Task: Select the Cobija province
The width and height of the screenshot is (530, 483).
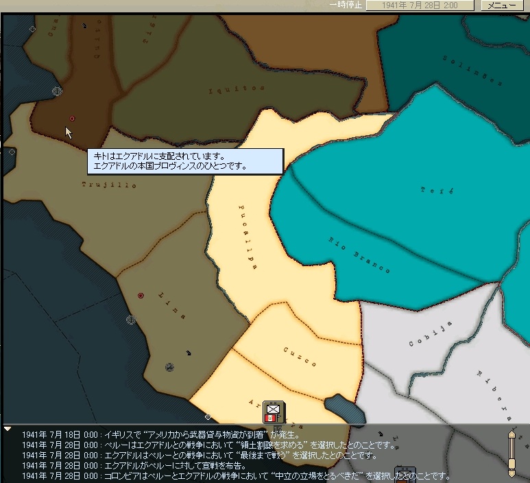Action: [x=430, y=333]
